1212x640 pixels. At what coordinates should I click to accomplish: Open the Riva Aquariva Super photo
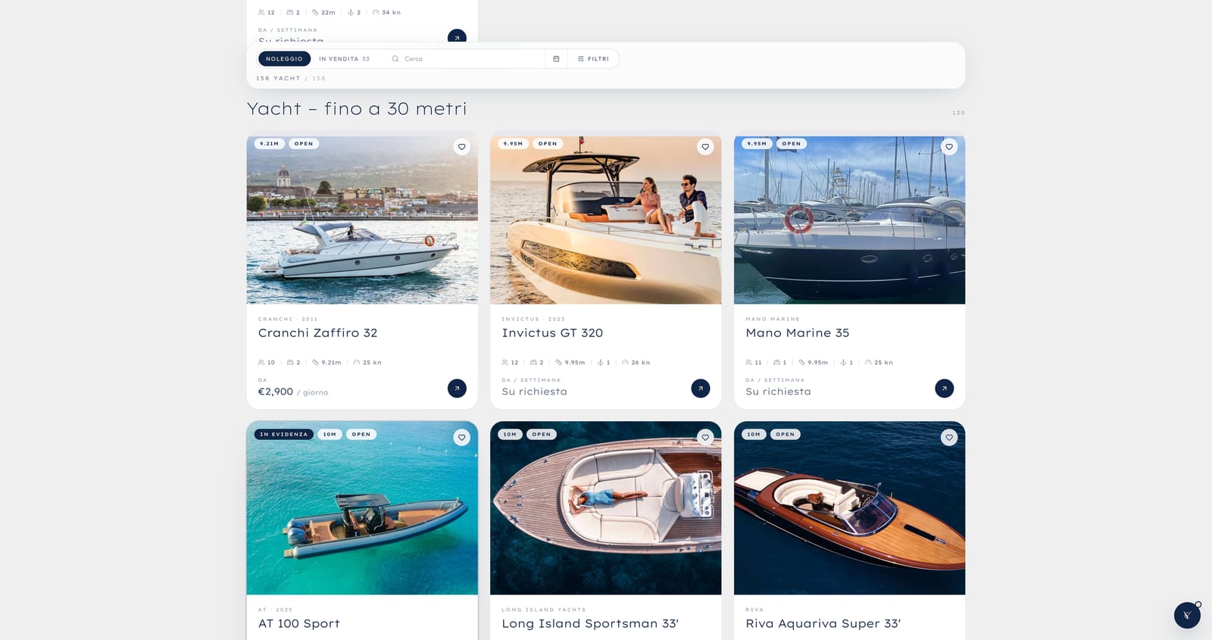tap(849, 508)
